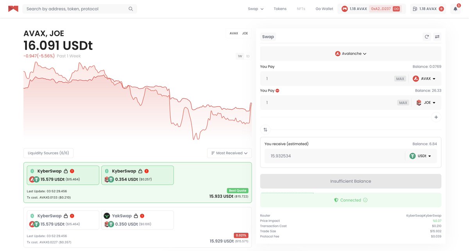Click the check circle after Connected
Screen dimensions: 469x251
coord(365,200)
